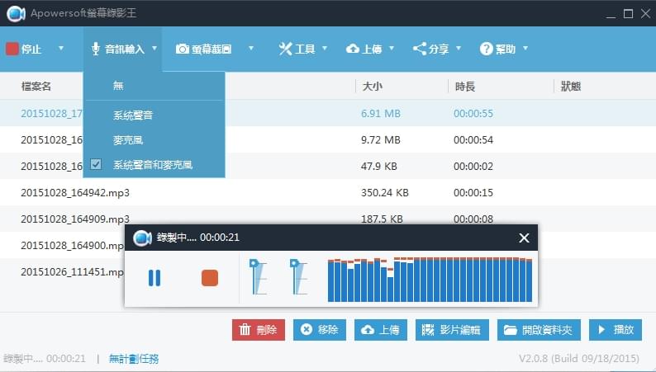Image resolution: width=656 pixels, height=372 pixels.
Task: Click the 00:00:15 duration cell
Action: pos(473,192)
